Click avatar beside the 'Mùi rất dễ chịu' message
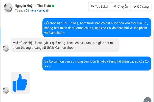The height and width of the screenshot is (102, 154). [6, 48]
